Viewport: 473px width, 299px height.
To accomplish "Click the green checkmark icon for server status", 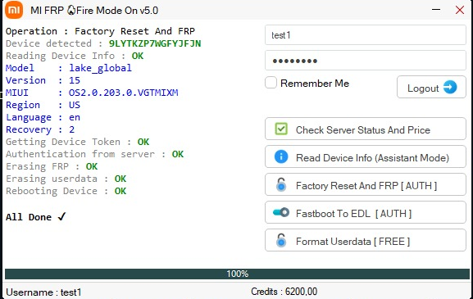I will click(281, 129).
